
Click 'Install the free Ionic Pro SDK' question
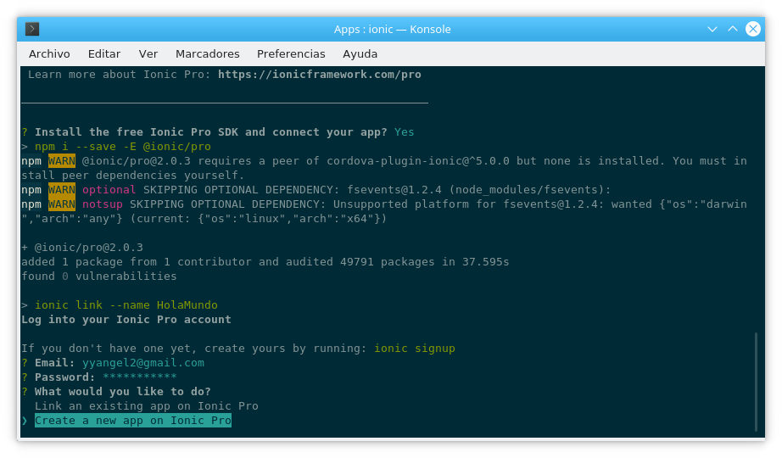click(x=210, y=132)
